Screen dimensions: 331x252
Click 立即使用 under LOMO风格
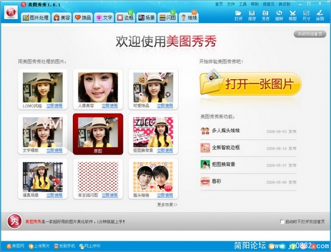(54, 106)
